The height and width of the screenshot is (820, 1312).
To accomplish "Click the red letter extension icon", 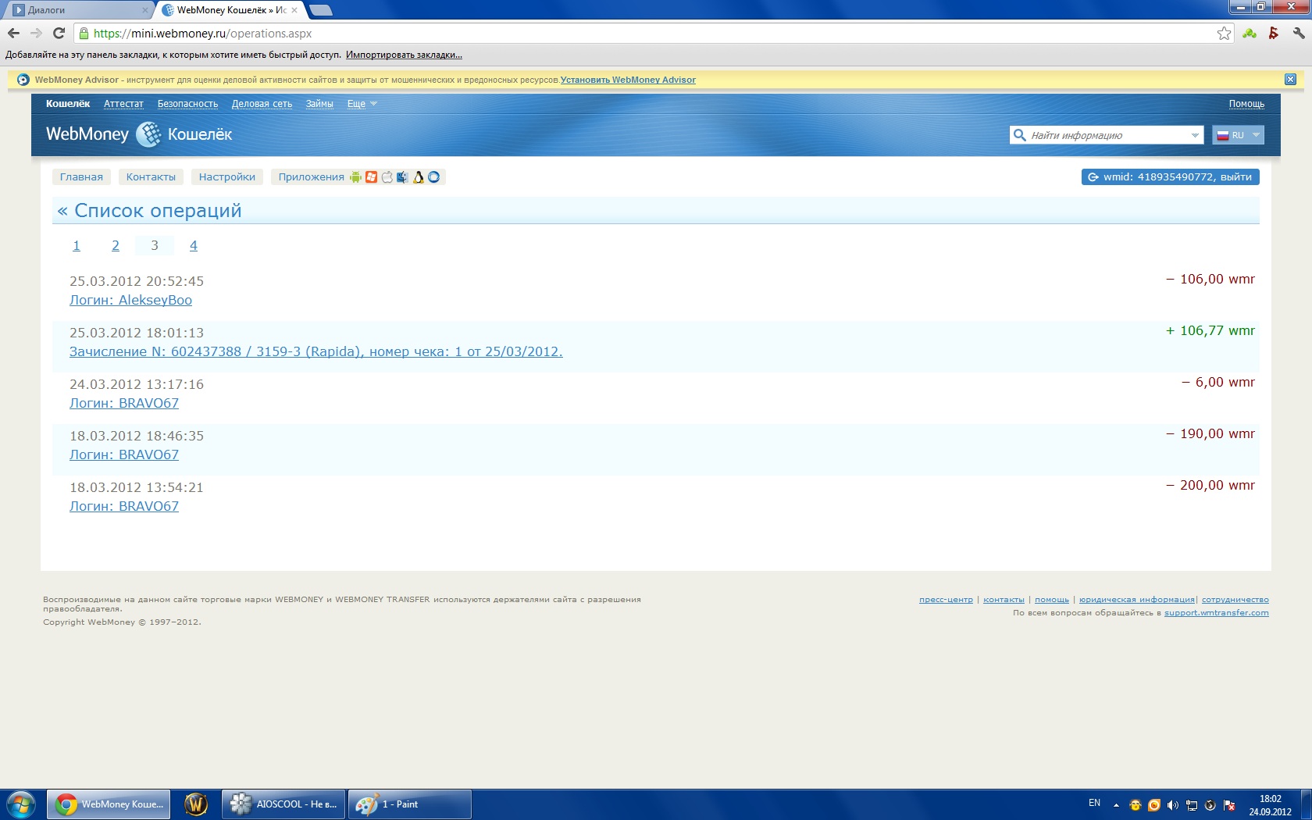I will click(x=1274, y=34).
